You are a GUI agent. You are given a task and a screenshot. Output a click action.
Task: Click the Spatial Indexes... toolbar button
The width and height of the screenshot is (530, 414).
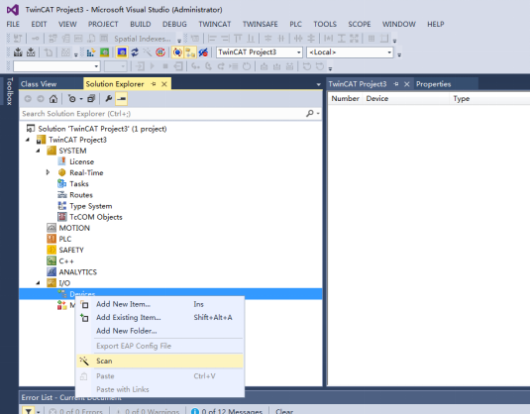(x=143, y=39)
